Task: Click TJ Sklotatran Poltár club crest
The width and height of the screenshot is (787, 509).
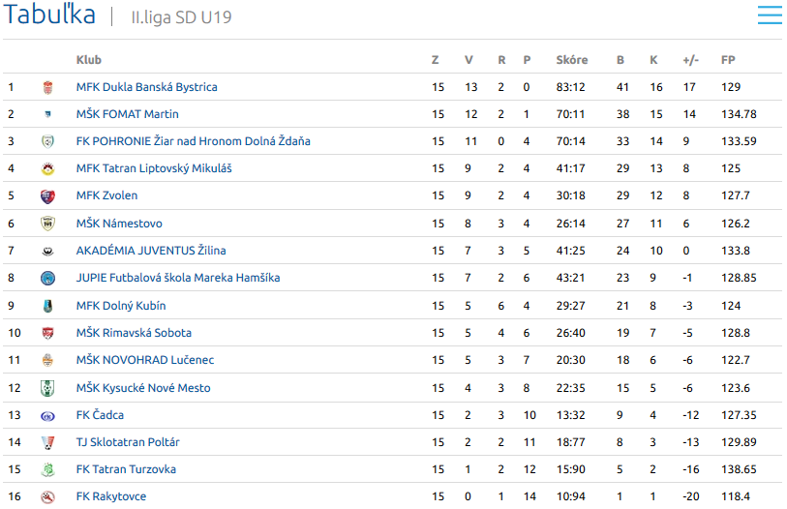Action: [47, 442]
